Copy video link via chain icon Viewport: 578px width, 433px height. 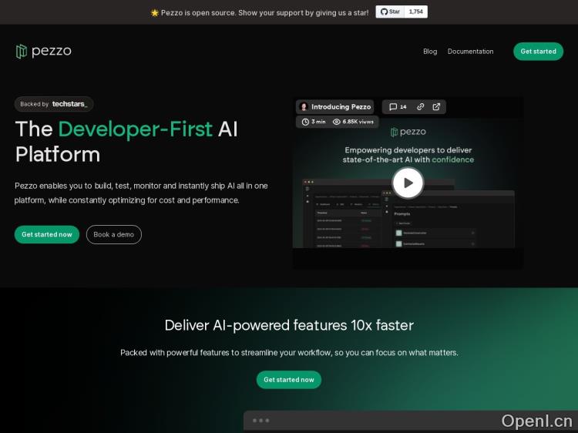coord(421,107)
